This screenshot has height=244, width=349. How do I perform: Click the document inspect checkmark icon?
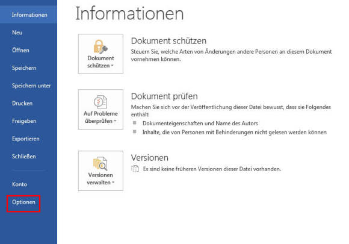[100, 102]
